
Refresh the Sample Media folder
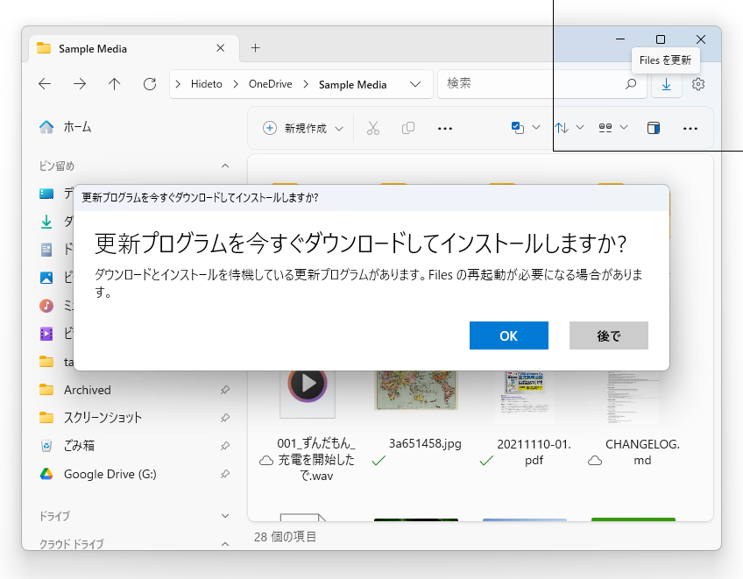point(148,84)
